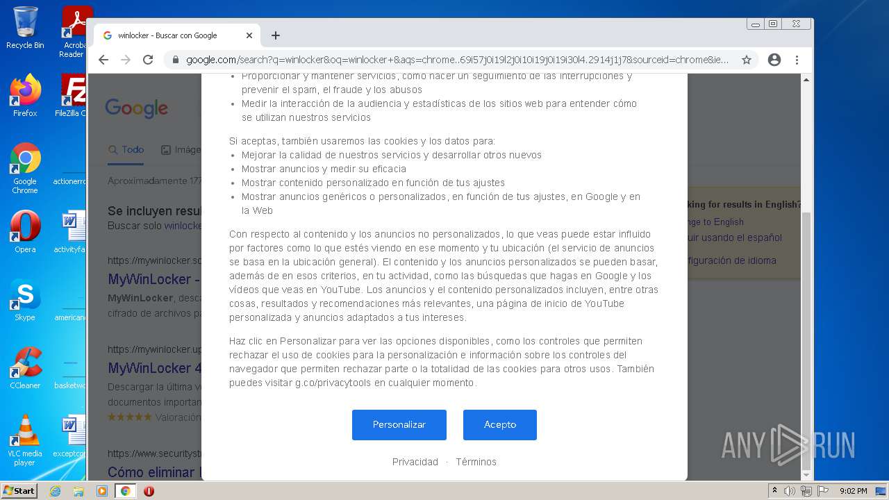This screenshot has width=889, height=500.
Task: Click the Personalizar button
Action: [x=399, y=424]
